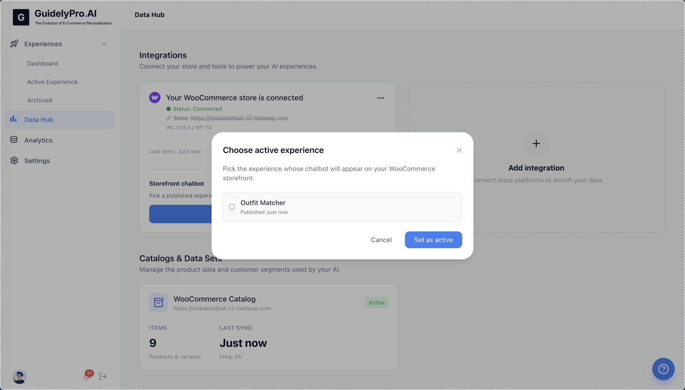
Task: Open the help question mark bubble
Action: click(663, 369)
